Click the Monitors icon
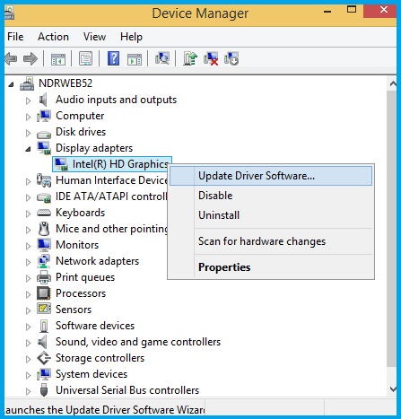The width and height of the screenshot is (401, 419). coord(44,245)
